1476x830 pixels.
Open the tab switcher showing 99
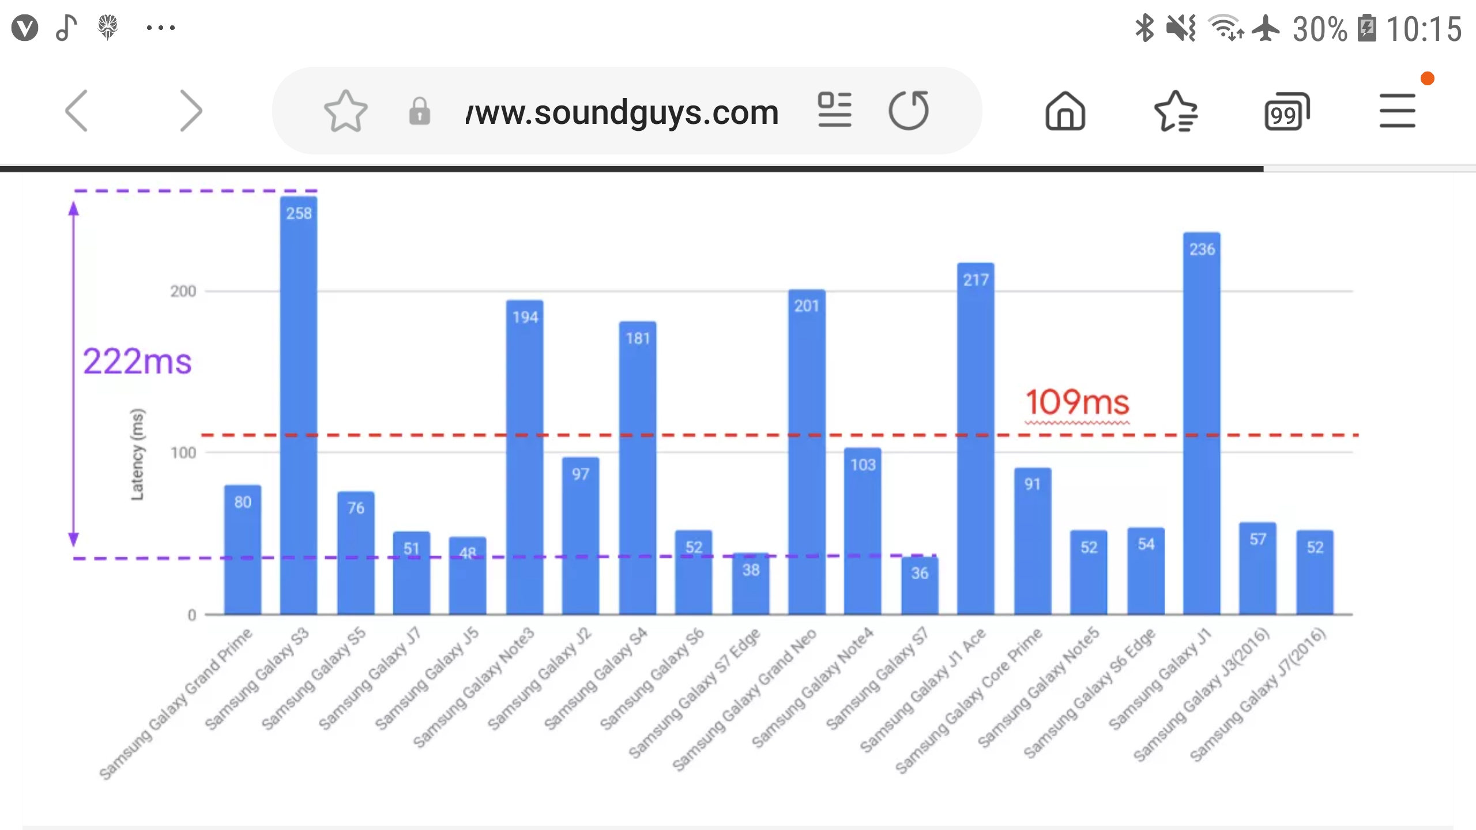tap(1287, 112)
